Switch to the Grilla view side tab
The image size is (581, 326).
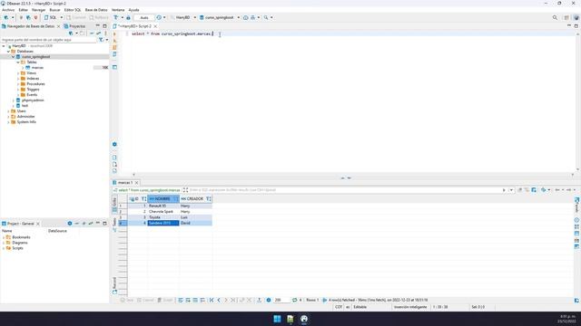click(114, 205)
